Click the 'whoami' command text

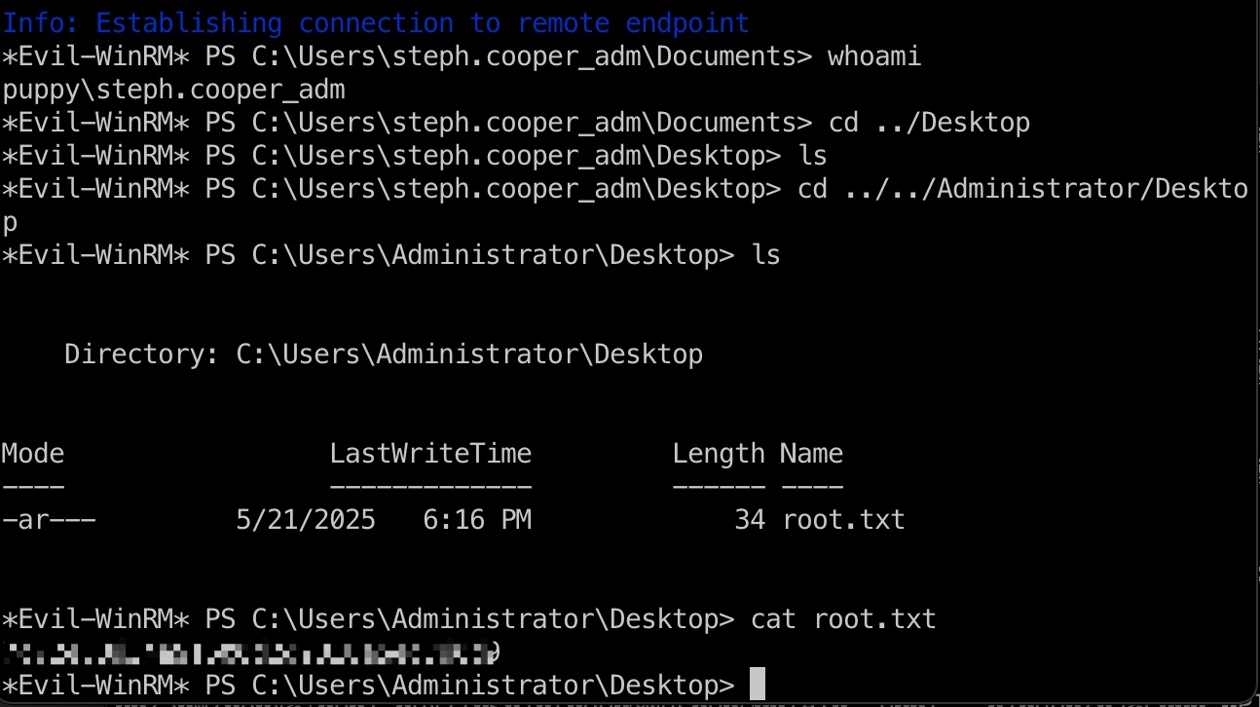pyautogui.click(x=874, y=56)
